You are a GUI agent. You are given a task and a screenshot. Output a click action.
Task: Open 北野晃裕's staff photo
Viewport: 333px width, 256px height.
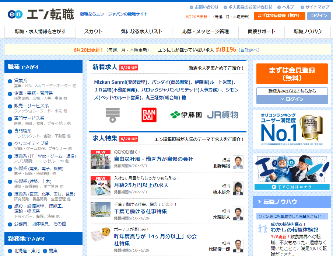(238, 162)
